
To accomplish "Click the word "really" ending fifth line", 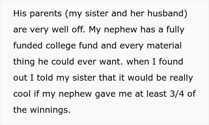I will click(182, 78).
